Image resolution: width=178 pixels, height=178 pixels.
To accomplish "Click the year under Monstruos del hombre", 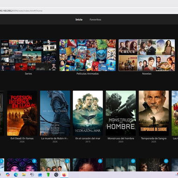I will (x=121, y=142).
